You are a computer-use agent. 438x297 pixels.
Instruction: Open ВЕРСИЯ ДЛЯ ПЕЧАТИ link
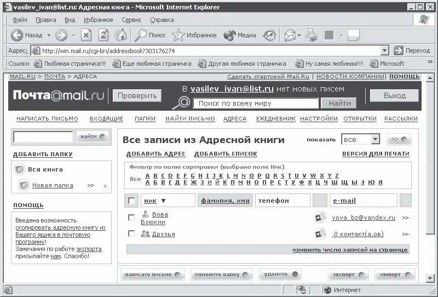pyautogui.click(x=376, y=154)
